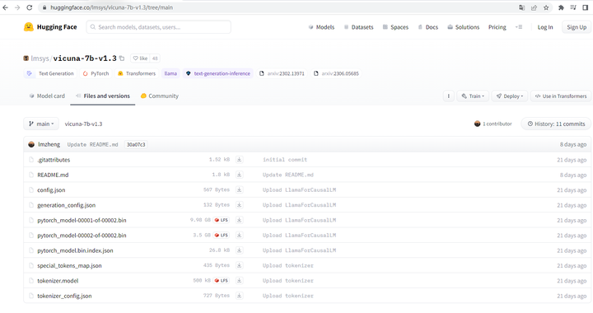Open the arxiv:2306.05685 paper tag
The image size is (593, 313).
tap(336, 73)
